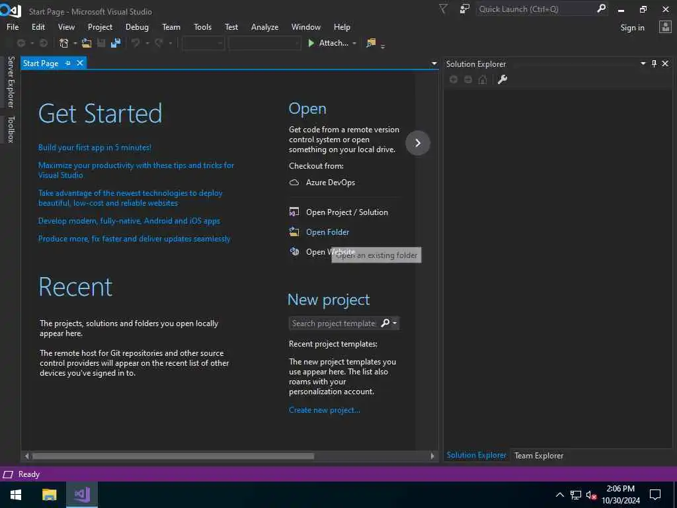
Task: Switch to the Team Explorer tab
Action: pyautogui.click(x=539, y=455)
